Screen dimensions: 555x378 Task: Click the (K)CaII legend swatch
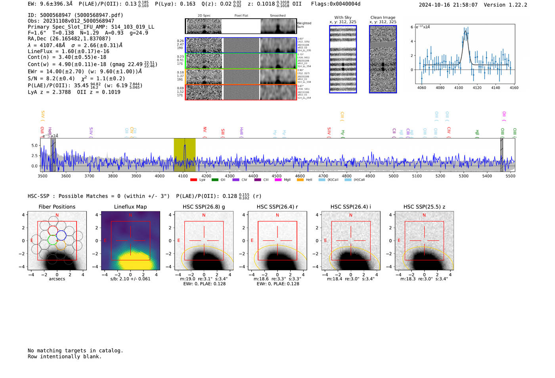click(x=322, y=180)
